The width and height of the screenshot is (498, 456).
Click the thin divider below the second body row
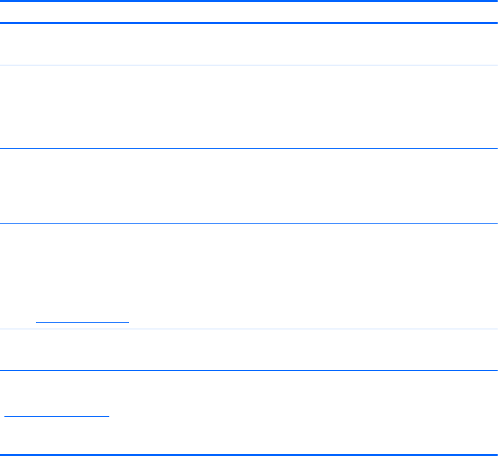tap(249, 148)
